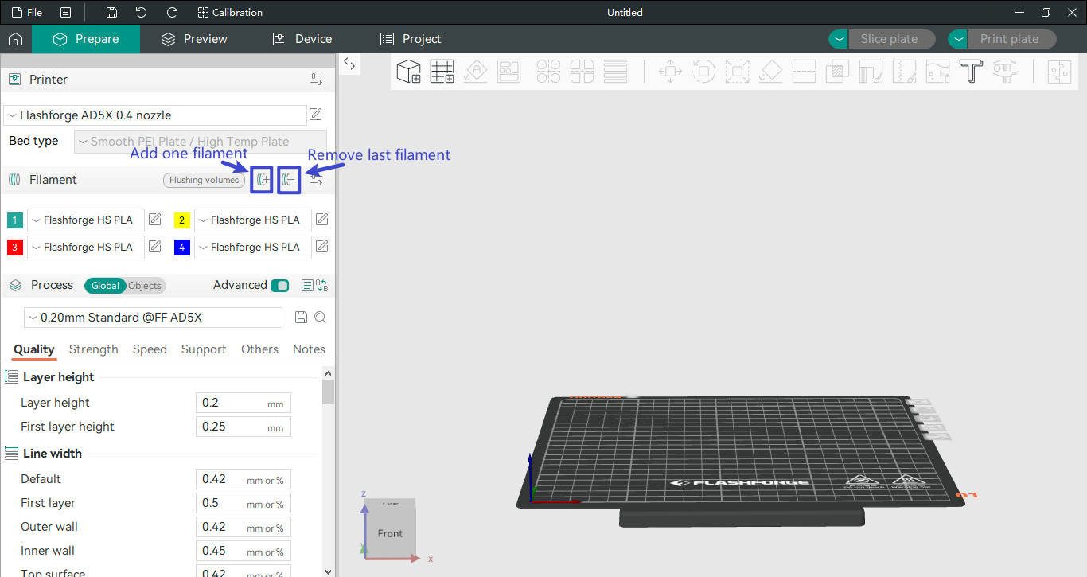
Task: Open the hamburger menu next to File
Action: [x=65, y=12]
